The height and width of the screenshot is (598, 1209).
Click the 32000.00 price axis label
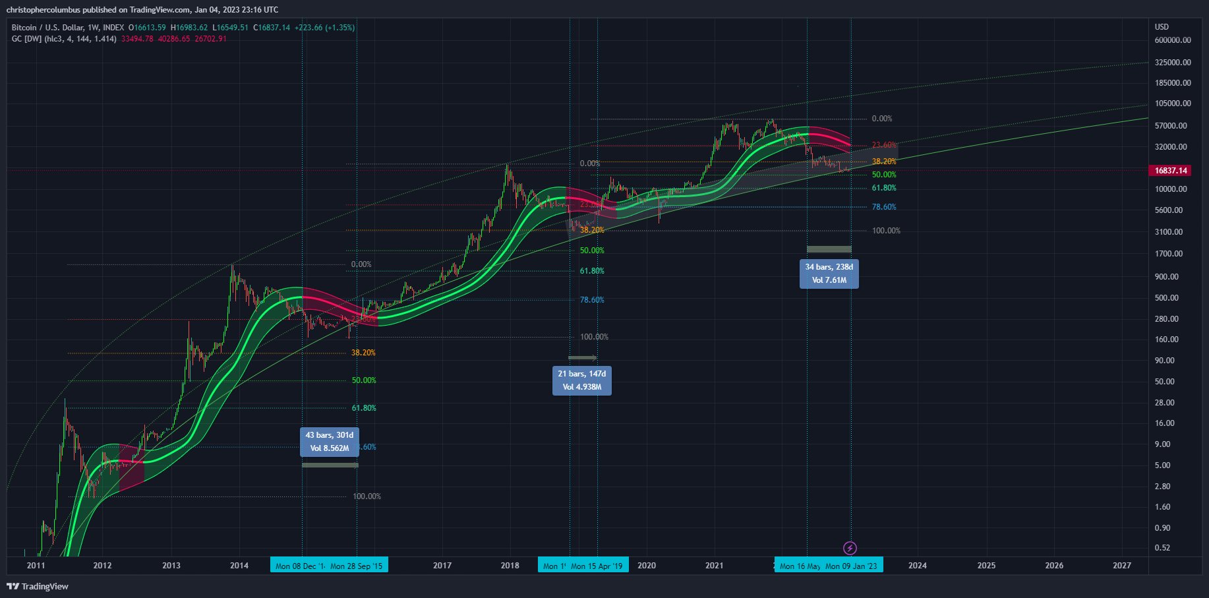(1171, 147)
